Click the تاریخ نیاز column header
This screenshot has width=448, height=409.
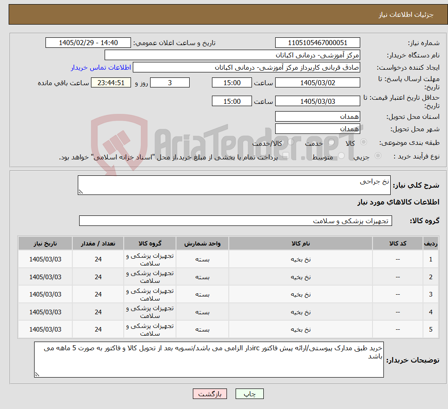[x=45, y=243]
